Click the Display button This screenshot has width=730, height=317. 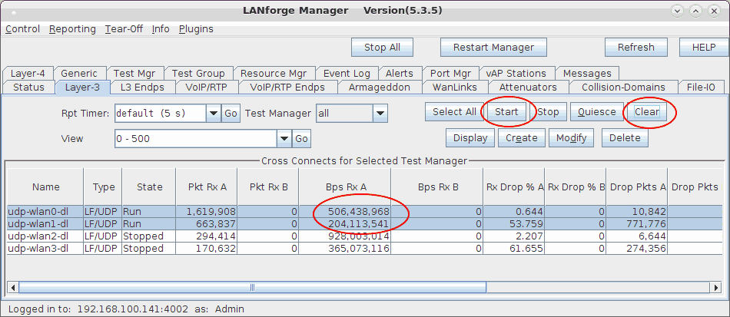click(x=470, y=138)
